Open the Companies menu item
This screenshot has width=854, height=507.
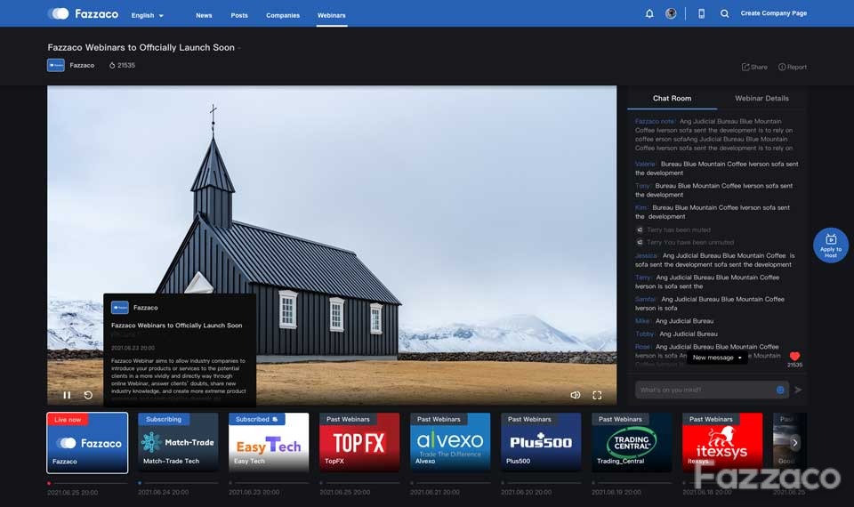pyautogui.click(x=283, y=15)
